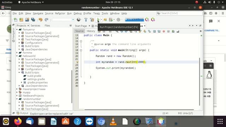The height and width of the screenshot is (127, 226).
Task: Click the Undo arrow icon
Action: click(x=41, y=20)
